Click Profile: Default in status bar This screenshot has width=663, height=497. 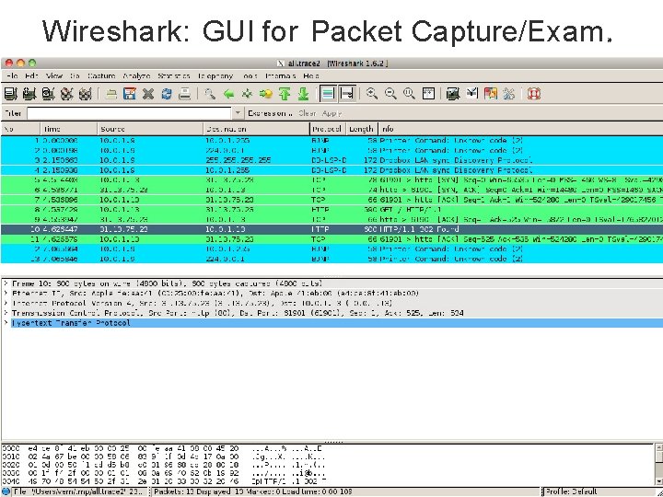point(571,491)
